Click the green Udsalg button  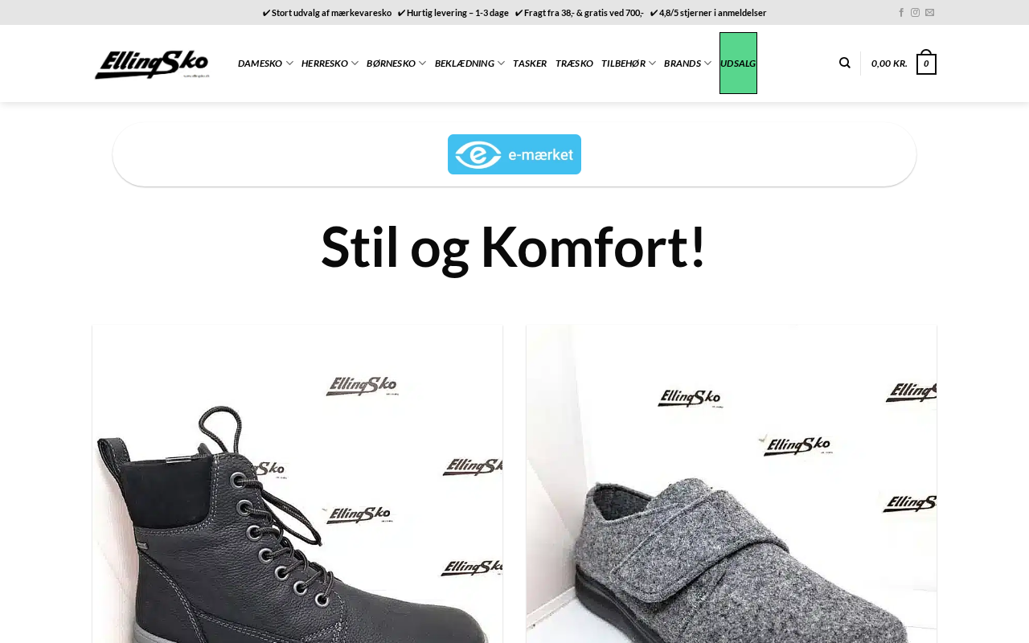point(738,63)
